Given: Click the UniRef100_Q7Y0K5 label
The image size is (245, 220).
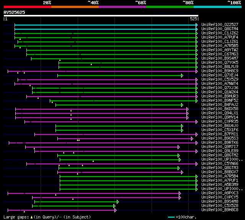Looking at the screenshot, I should tap(220, 63).
